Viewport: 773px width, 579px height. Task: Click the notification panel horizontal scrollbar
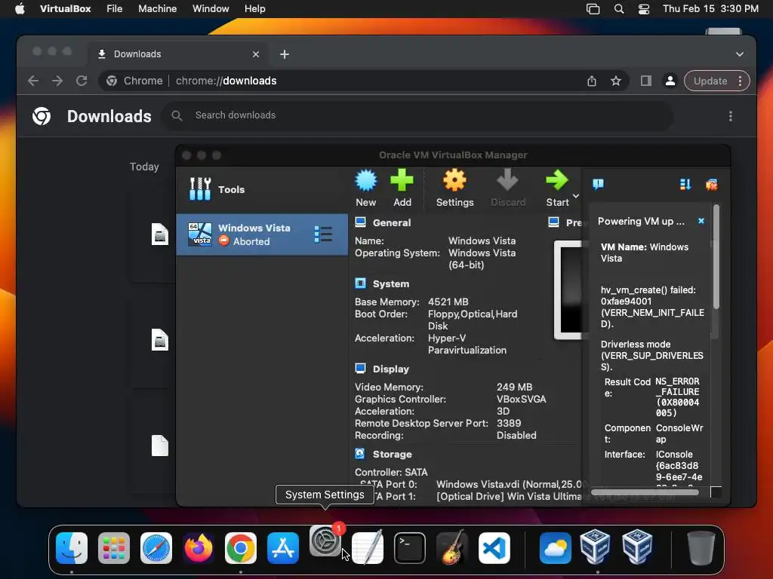tap(645, 492)
